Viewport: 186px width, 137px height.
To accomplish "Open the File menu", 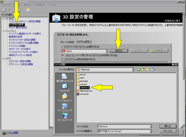I will pos(6,5).
